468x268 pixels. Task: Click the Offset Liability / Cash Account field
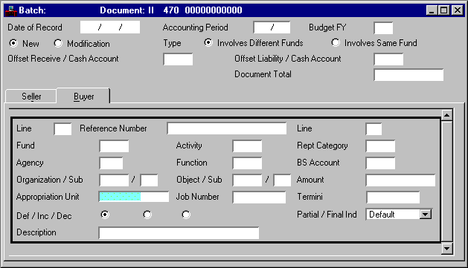coord(388,59)
